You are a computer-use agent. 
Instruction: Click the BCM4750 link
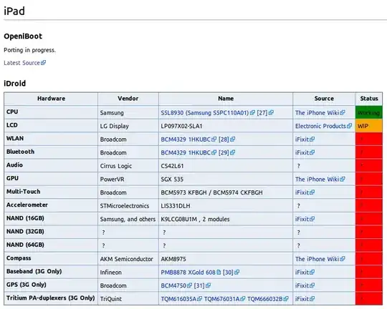(176, 285)
